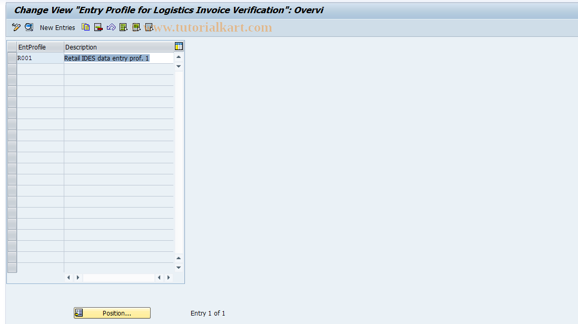Toggle Display/Change mode pencil icon
This screenshot has width=578, height=324.
click(x=16, y=27)
